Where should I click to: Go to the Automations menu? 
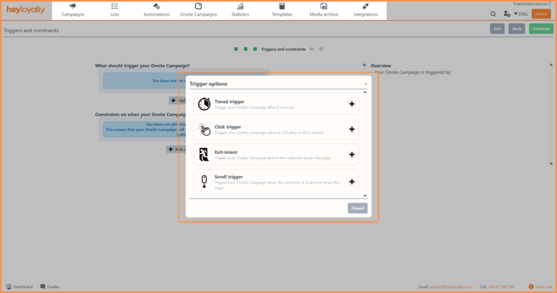pos(157,10)
